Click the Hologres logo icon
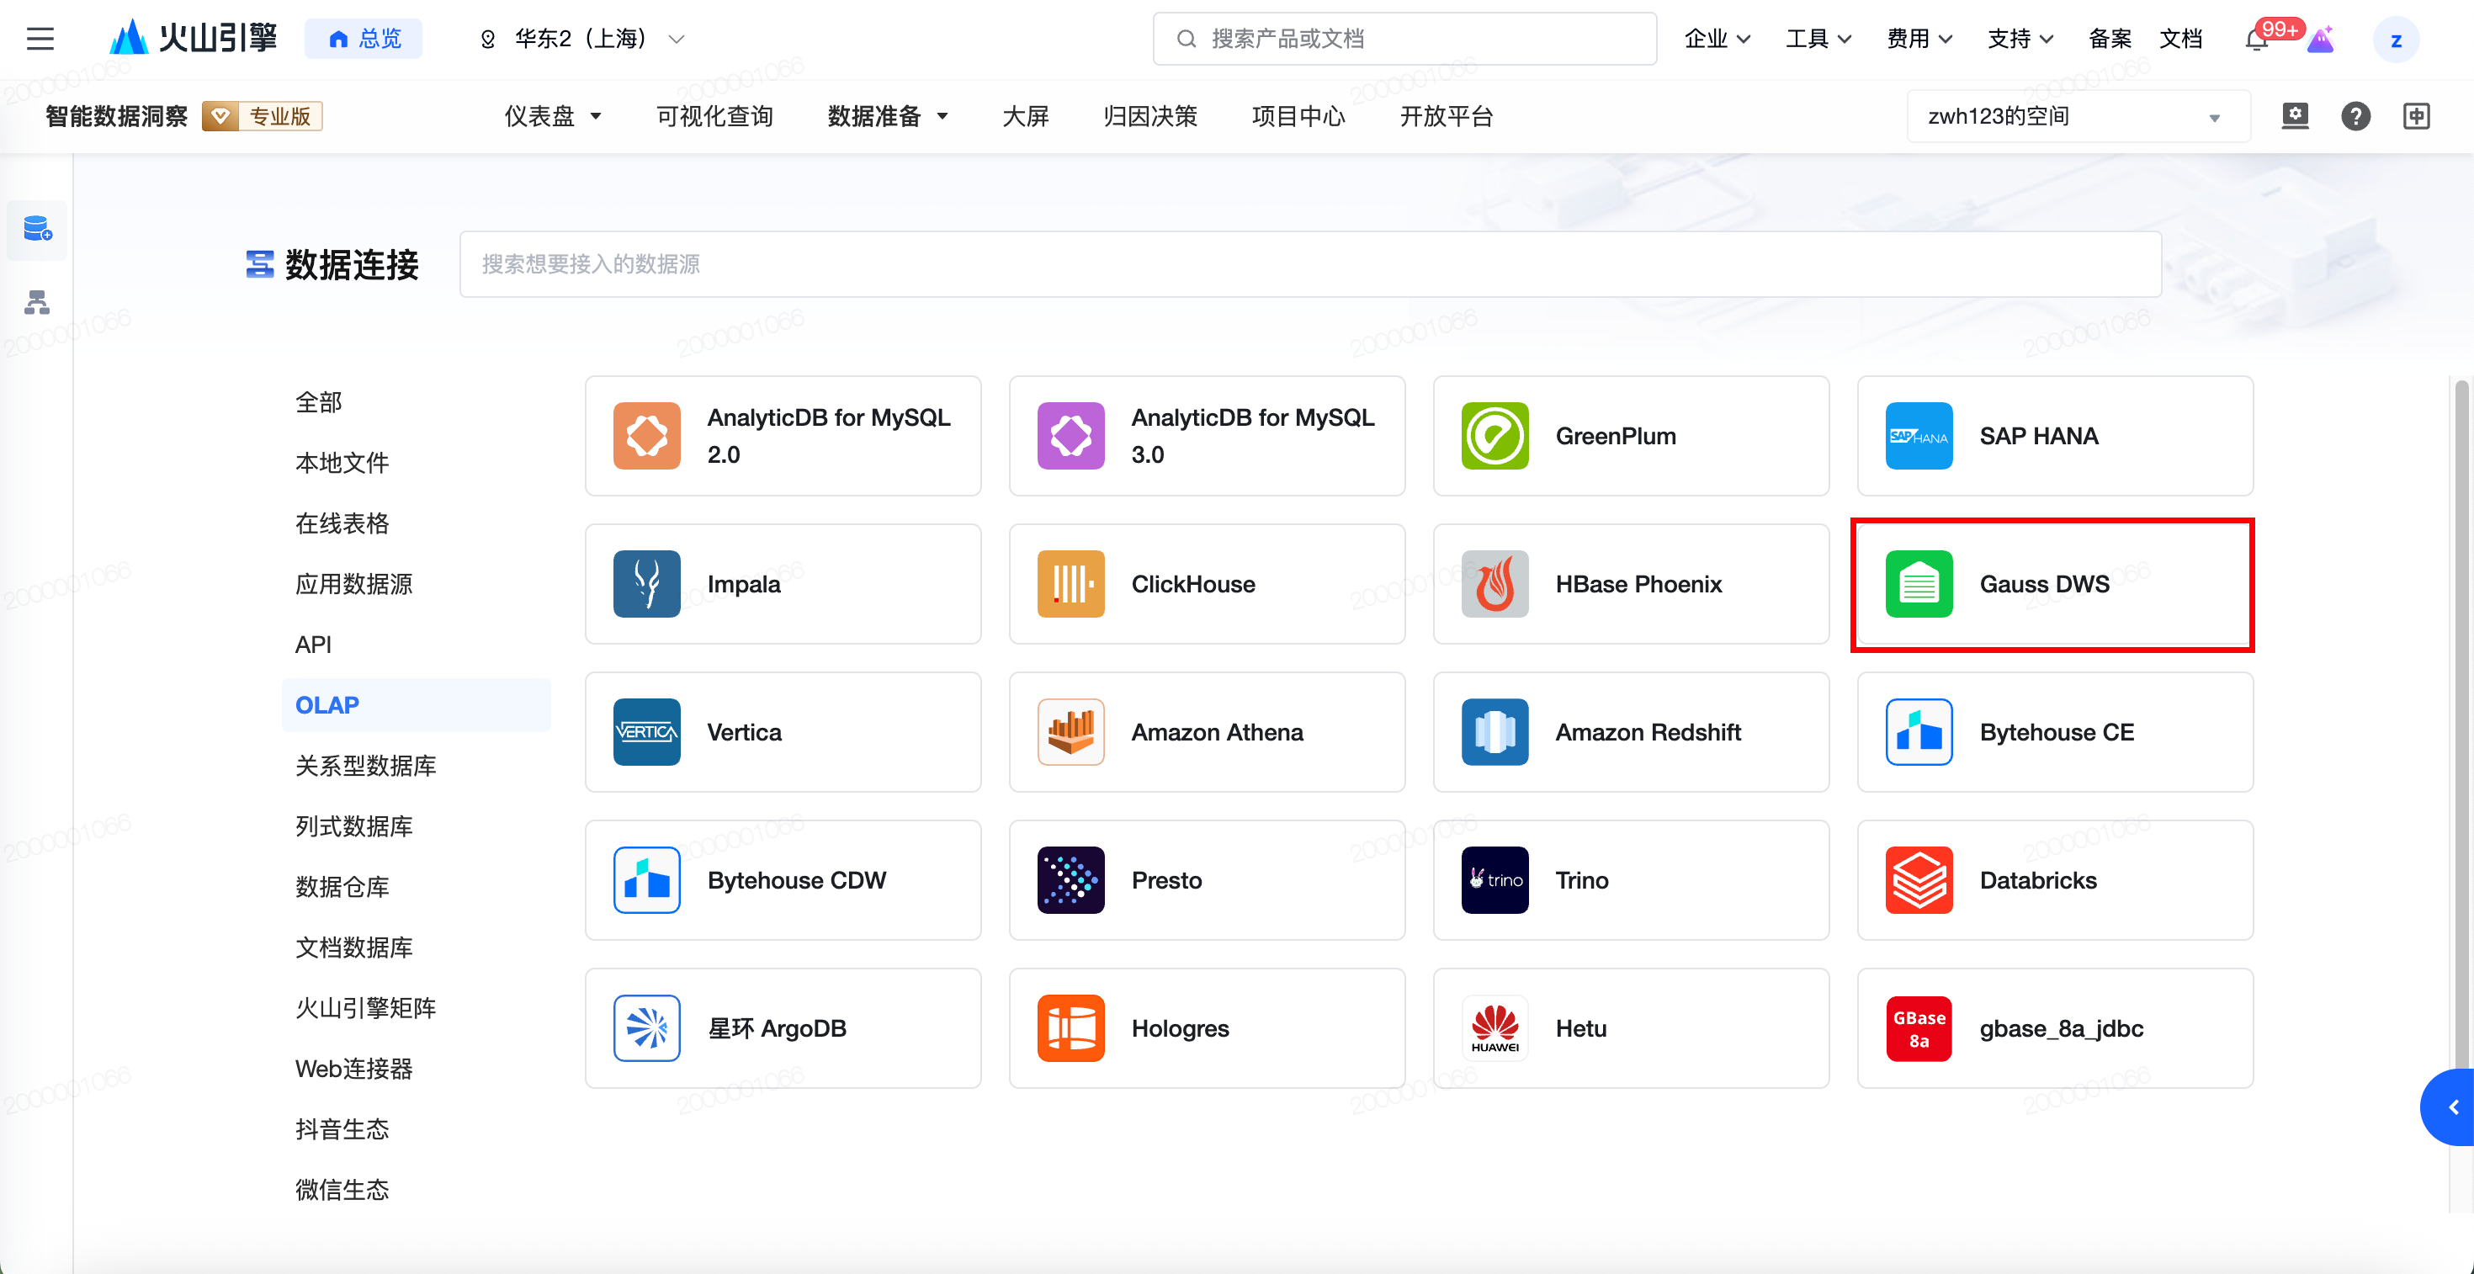2474x1274 pixels. tap(1071, 1027)
